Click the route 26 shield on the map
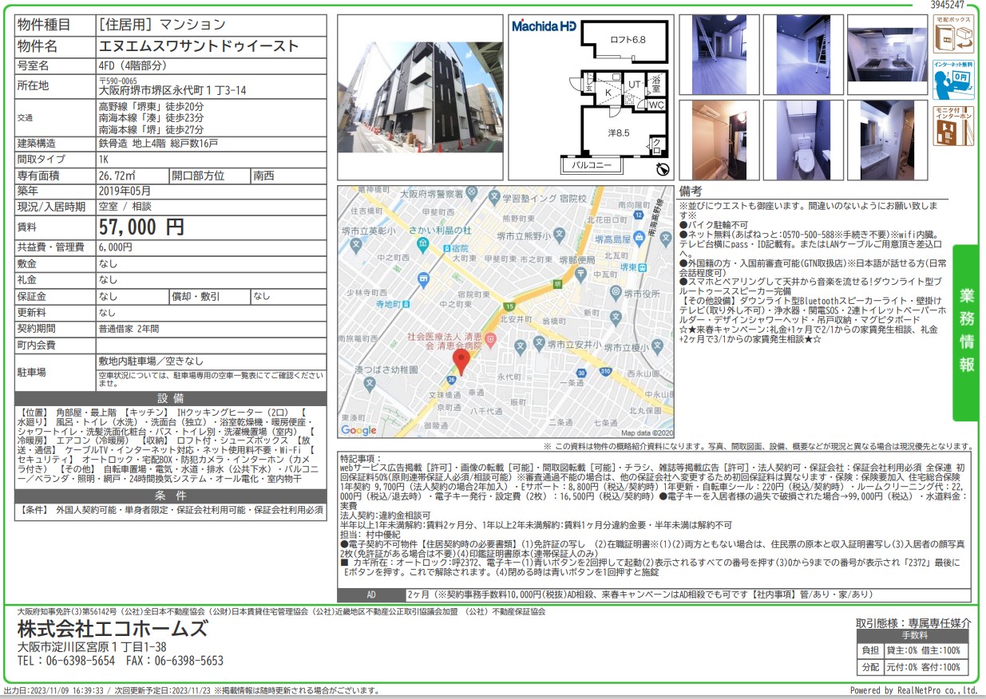 [x=450, y=379]
